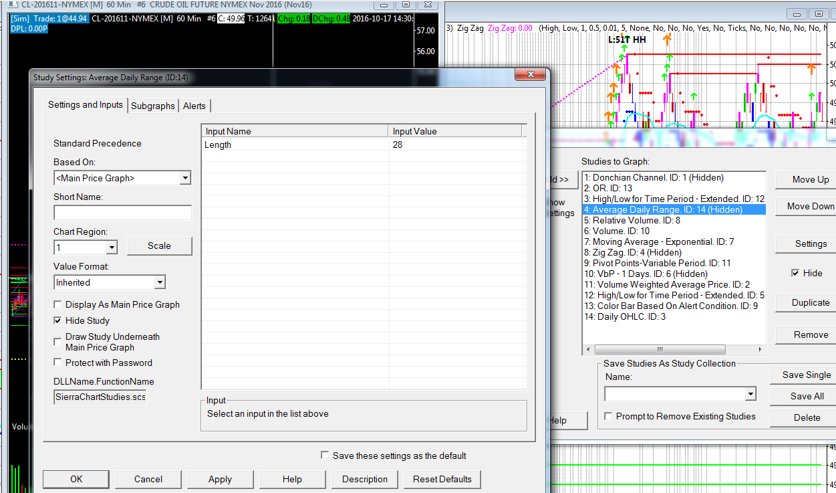Image resolution: width=836 pixels, height=493 pixels.
Task: Select High/Low for Time Period ID: 5
Action: (x=674, y=295)
